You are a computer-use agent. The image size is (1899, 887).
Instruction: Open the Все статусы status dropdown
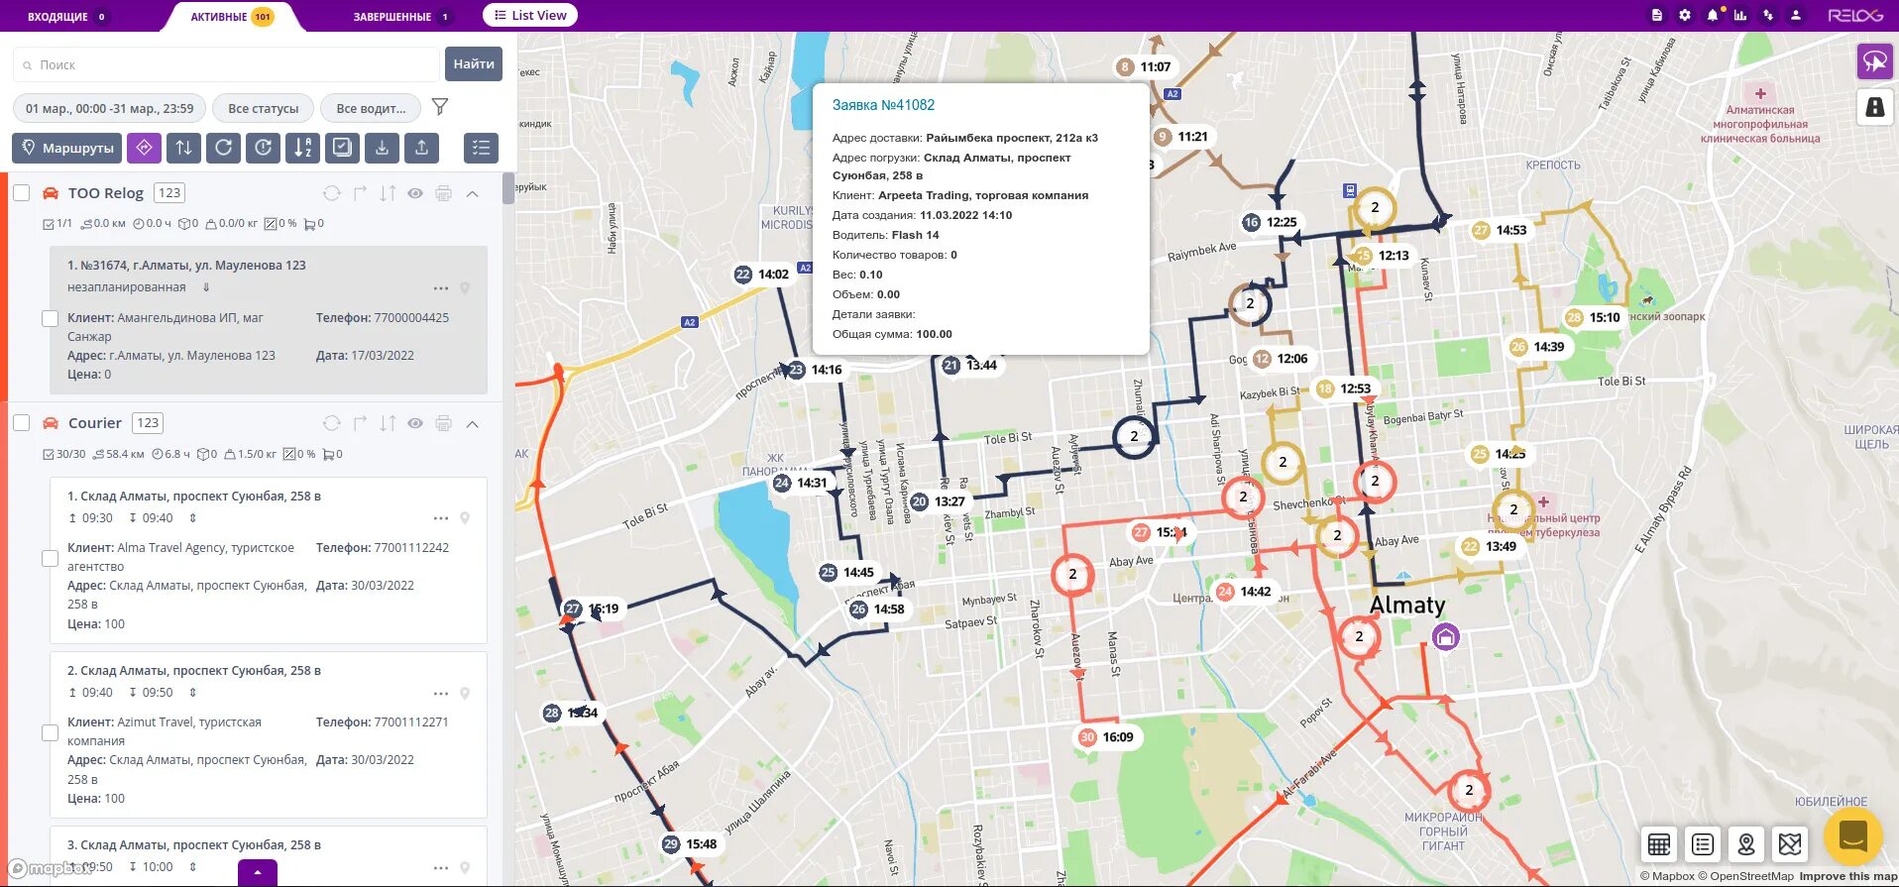tap(264, 108)
